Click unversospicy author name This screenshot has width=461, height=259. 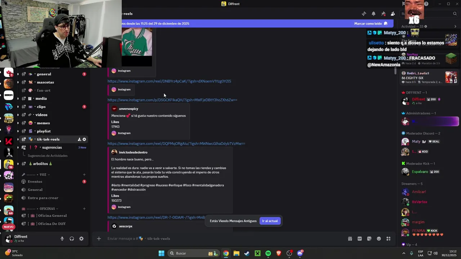pos(129,109)
